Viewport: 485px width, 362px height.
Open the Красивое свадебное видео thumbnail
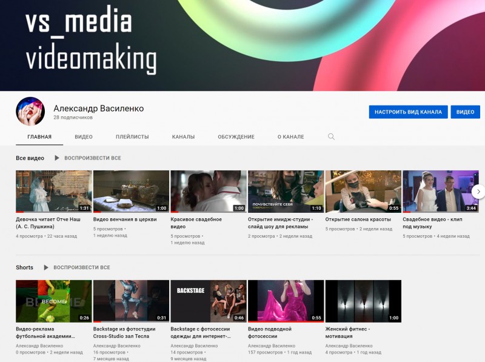pos(209,192)
